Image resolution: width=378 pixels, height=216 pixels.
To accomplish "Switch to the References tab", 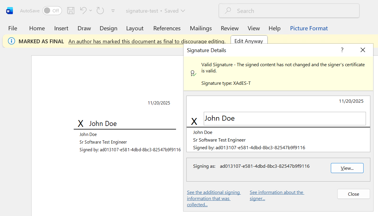I will [x=167, y=28].
